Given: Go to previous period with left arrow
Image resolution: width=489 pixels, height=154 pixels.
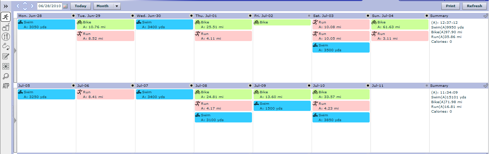Looking at the screenshot, I should click(x=18, y=6).
